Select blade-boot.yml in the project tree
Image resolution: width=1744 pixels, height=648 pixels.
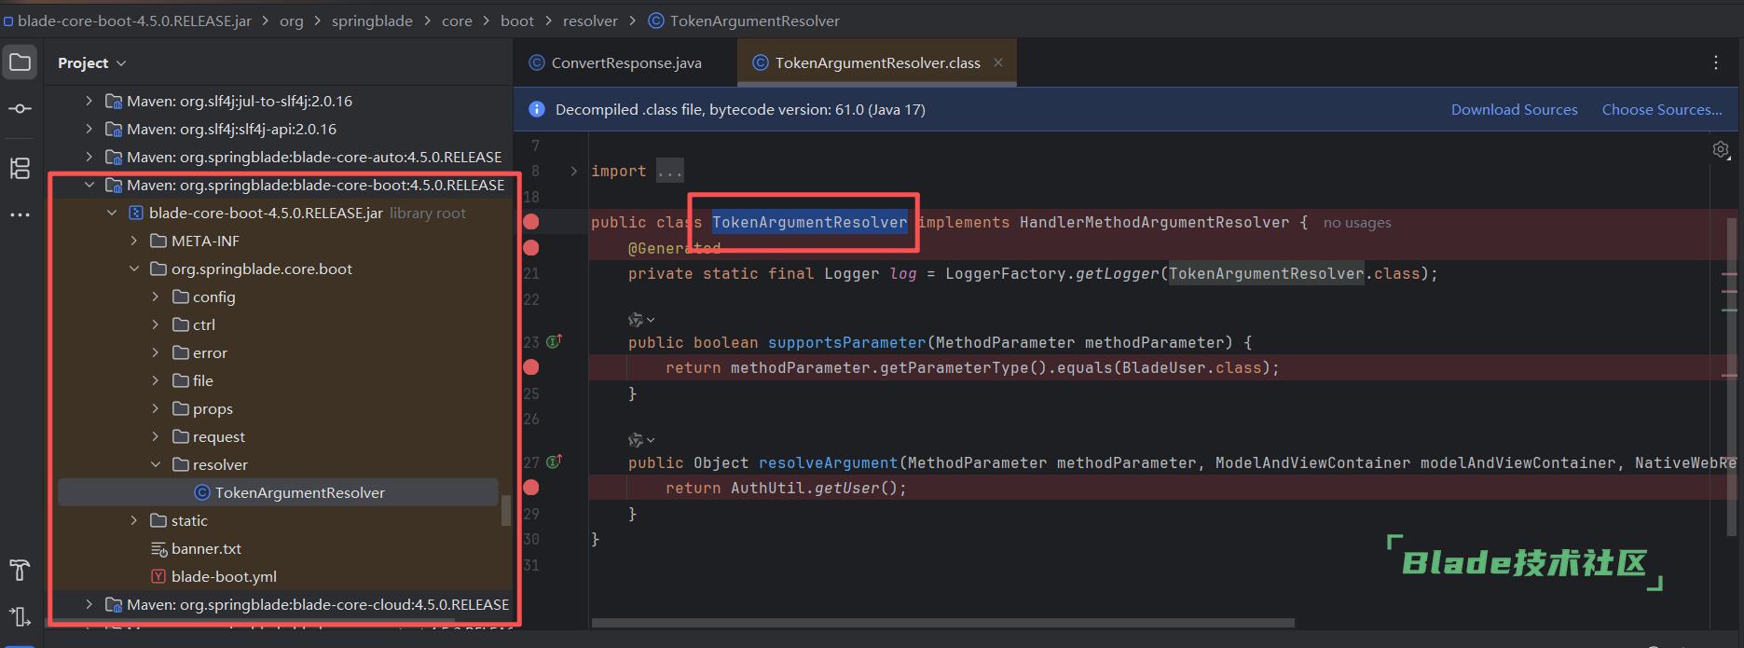tap(224, 576)
